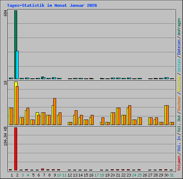Click the orange Rechner bar on day 4

pyautogui.click(x=28, y=116)
